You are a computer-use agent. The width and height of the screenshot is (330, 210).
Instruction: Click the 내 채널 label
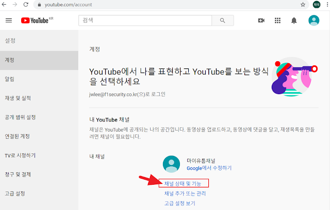click(x=97, y=156)
